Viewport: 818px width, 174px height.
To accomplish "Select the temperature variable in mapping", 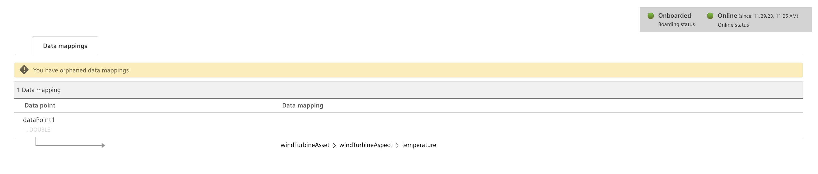I will click(419, 145).
